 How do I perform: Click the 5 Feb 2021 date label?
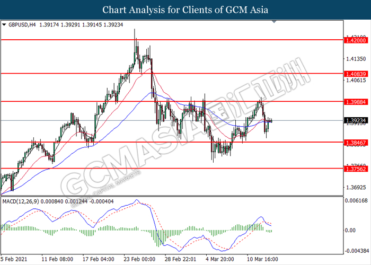(14, 259)
